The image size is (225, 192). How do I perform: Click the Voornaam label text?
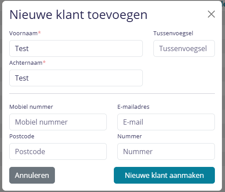[x=23, y=33]
